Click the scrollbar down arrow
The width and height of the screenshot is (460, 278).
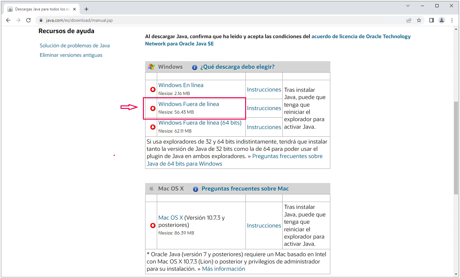point(456,274)
